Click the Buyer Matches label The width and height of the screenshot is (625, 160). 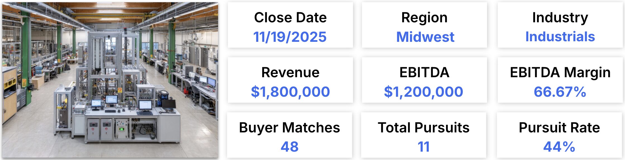pos(289,128)
